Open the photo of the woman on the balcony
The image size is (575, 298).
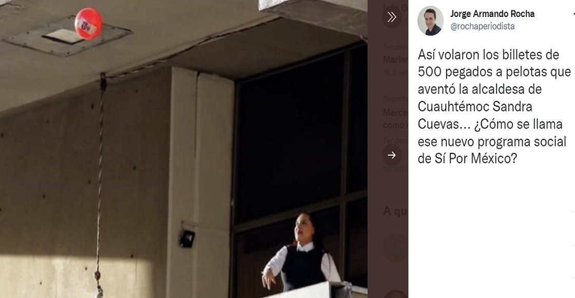184,149
